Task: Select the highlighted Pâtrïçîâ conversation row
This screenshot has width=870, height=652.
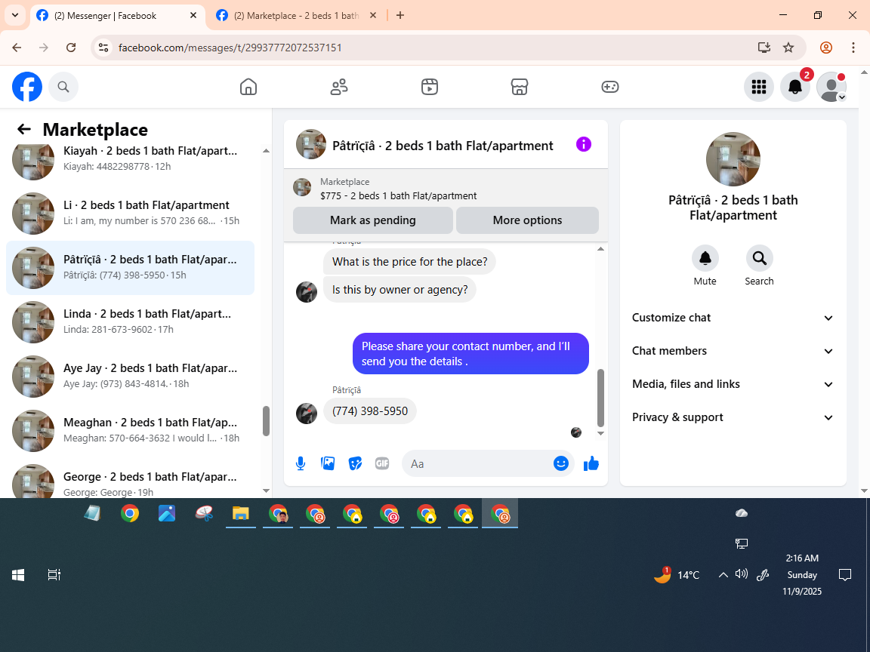Action: (131, 267)
